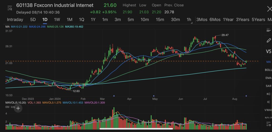
Task: Select the 1D period tab
Action: (45, 20)
